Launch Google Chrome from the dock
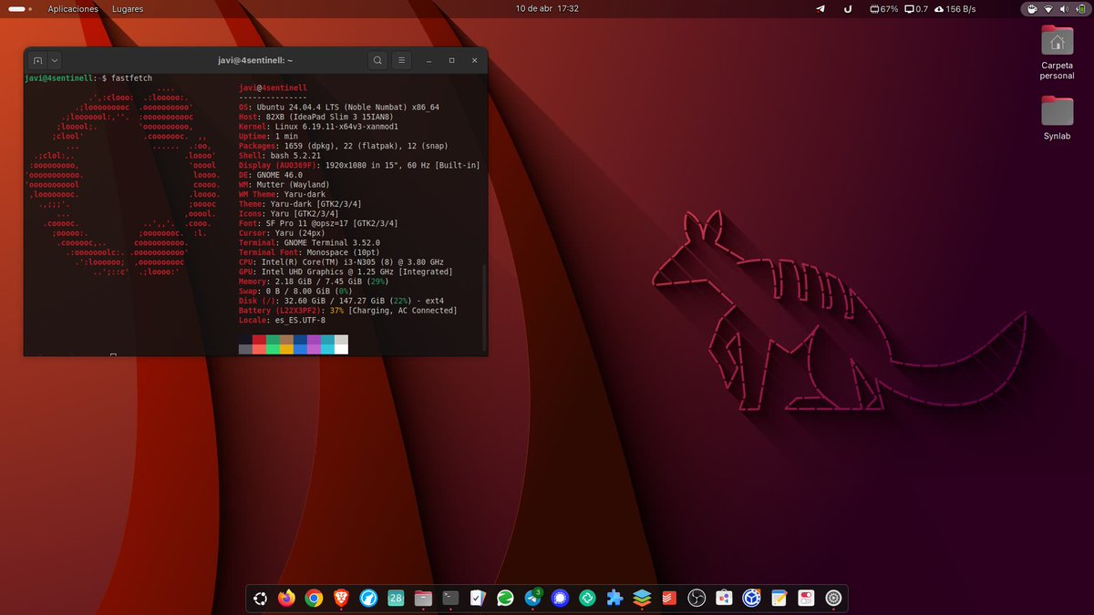This screenshot has width=1094, height=615. pos(314,599)
